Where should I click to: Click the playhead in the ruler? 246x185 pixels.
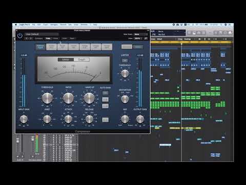click(x=181, y=44)
